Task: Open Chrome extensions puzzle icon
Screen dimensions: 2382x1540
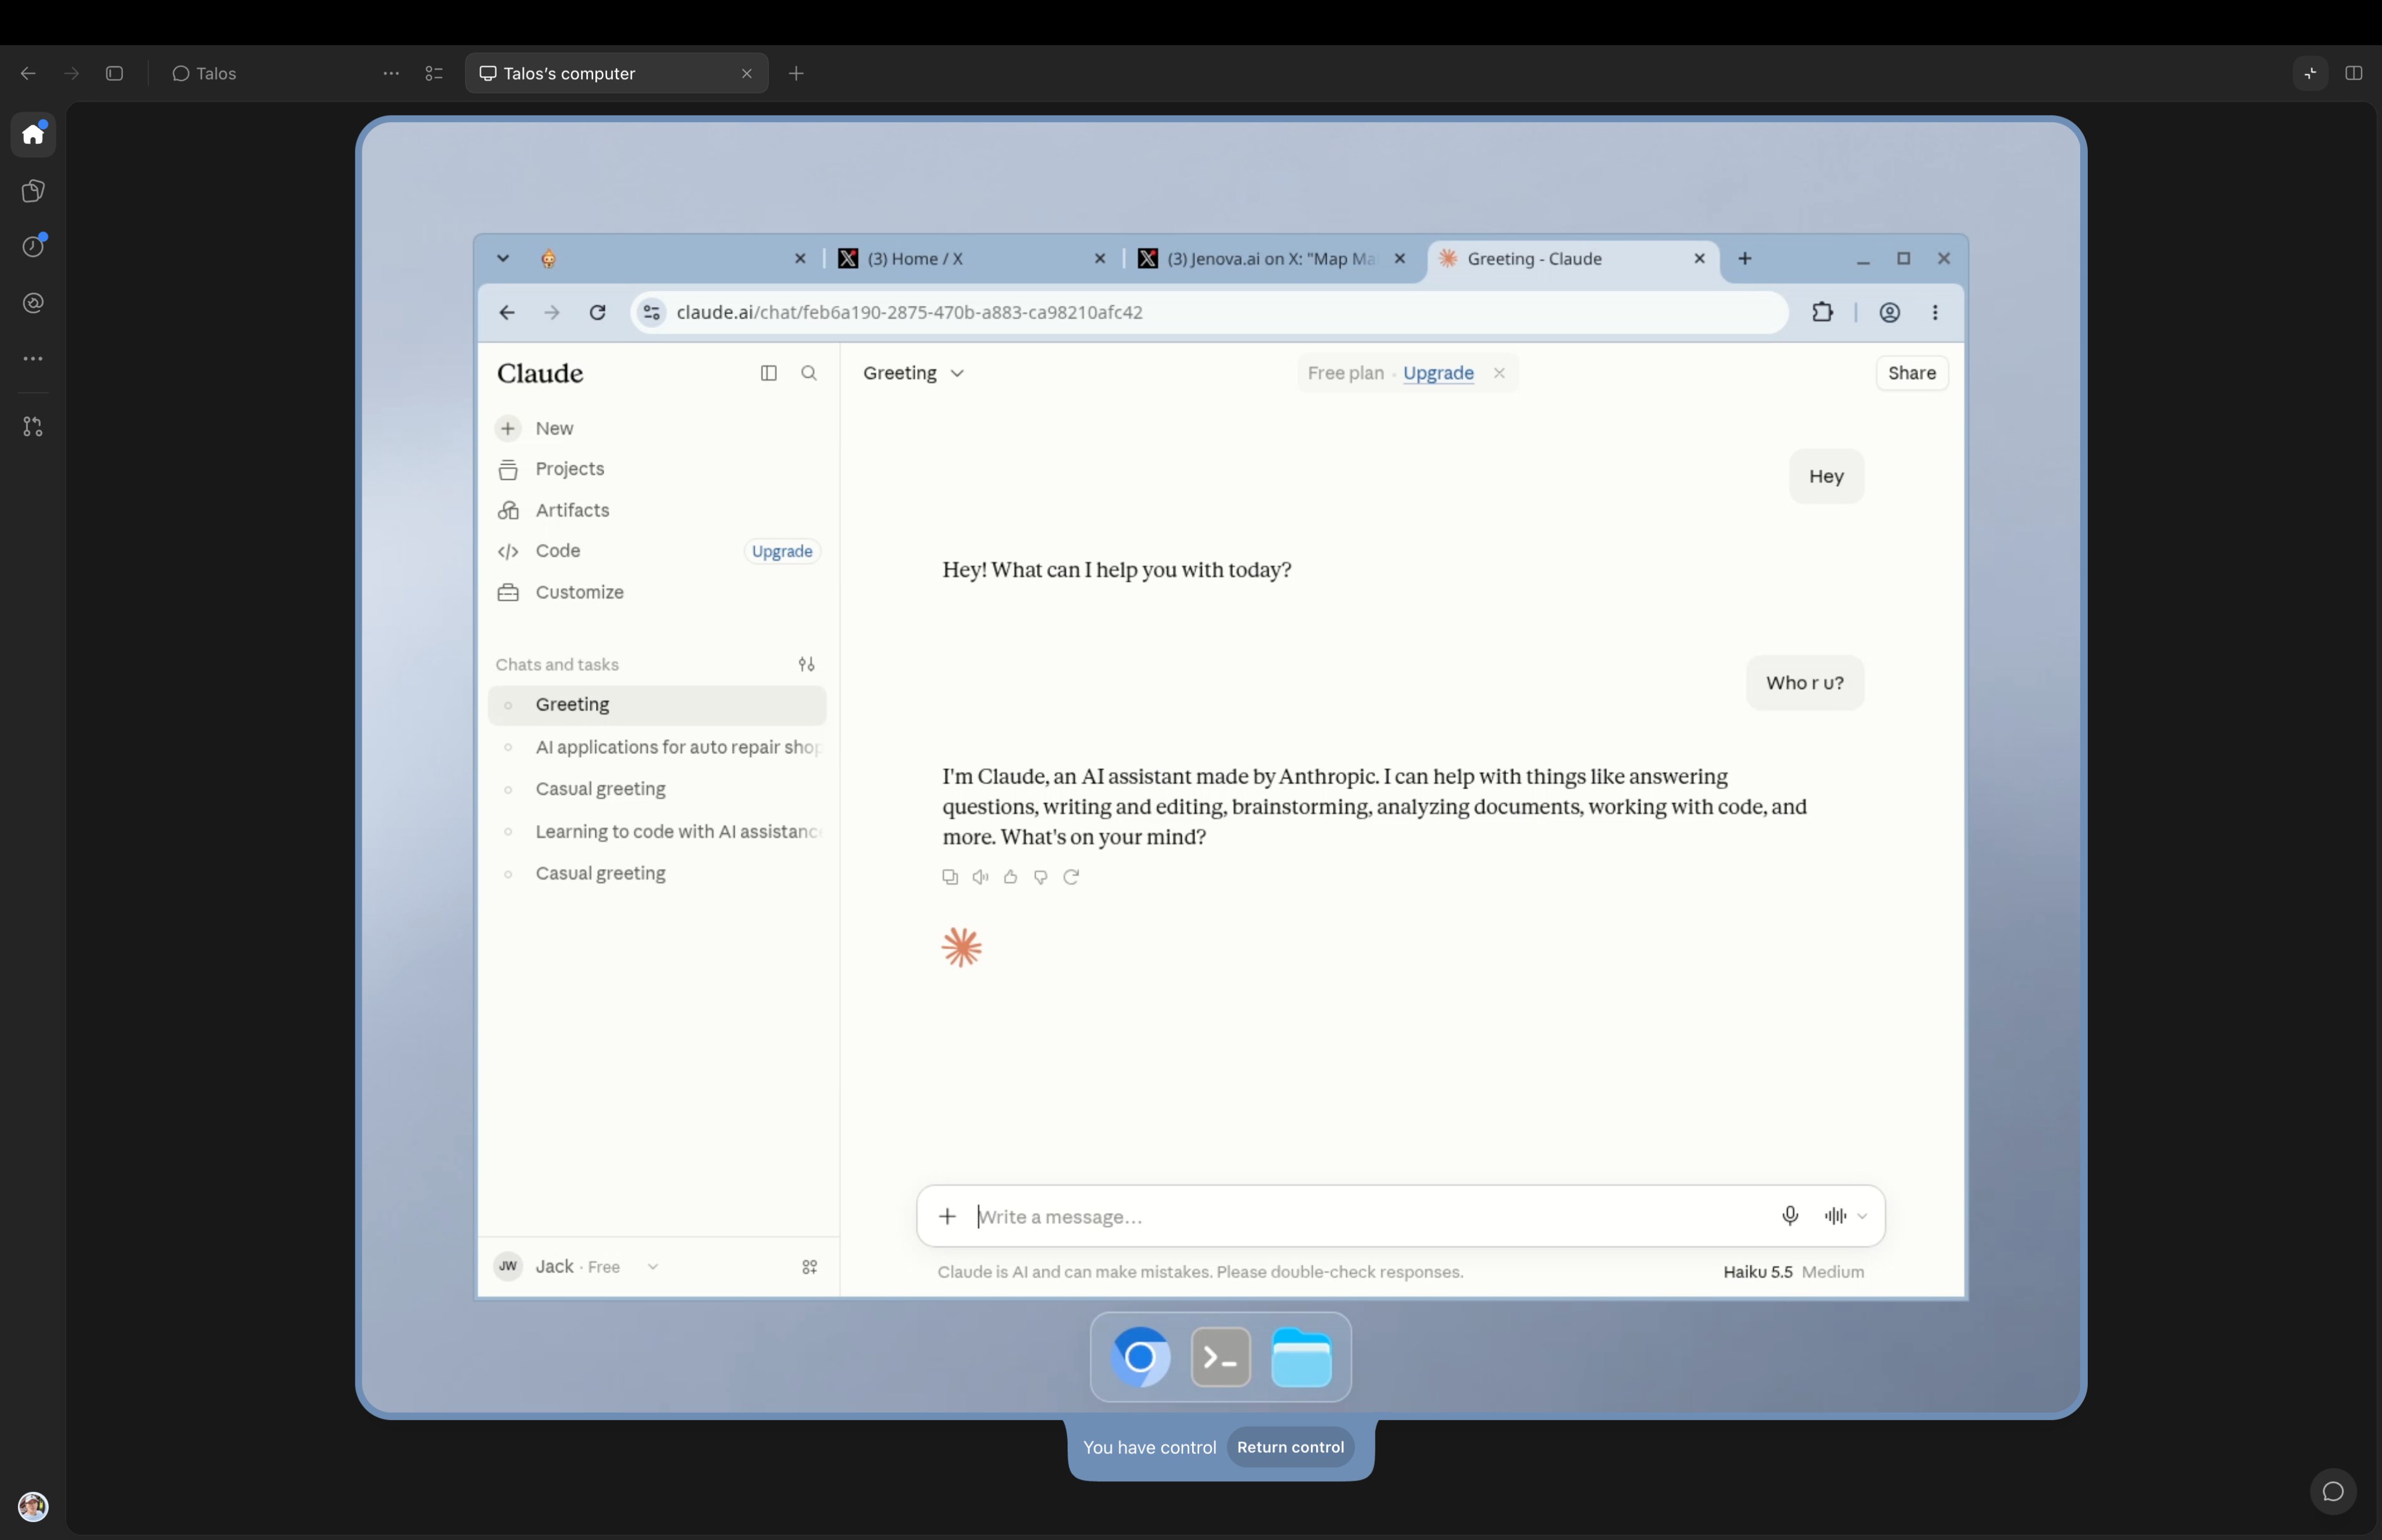Action: coord(1822,312)
